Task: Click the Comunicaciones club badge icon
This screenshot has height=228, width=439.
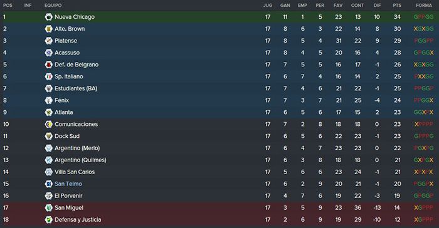Action: (x=49, y=124)
